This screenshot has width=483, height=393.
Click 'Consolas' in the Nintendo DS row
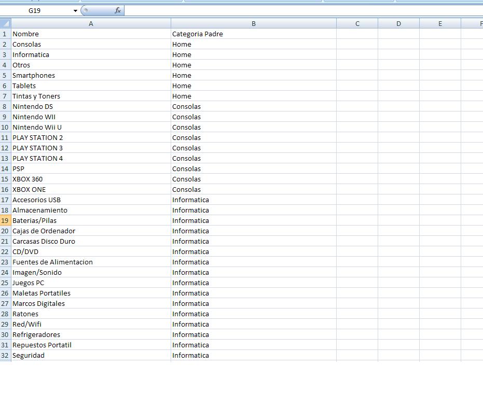click(254, 106)
